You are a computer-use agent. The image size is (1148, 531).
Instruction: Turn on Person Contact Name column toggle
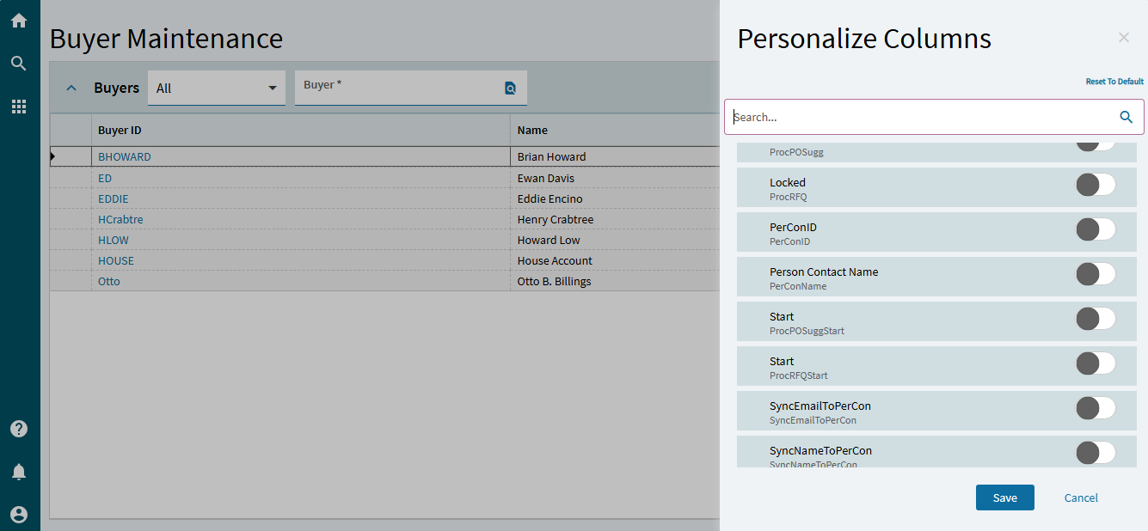tap(1096, 273)
